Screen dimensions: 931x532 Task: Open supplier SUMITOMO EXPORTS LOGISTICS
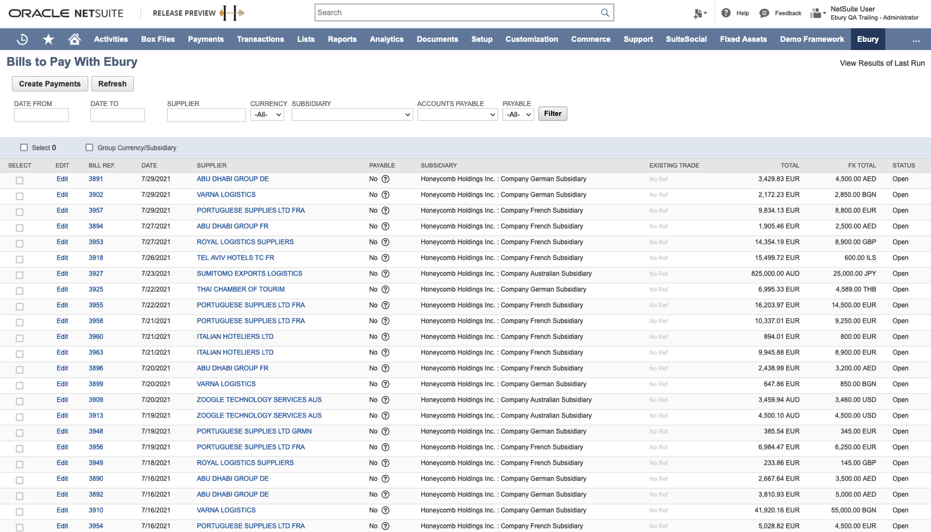(250, 273)
